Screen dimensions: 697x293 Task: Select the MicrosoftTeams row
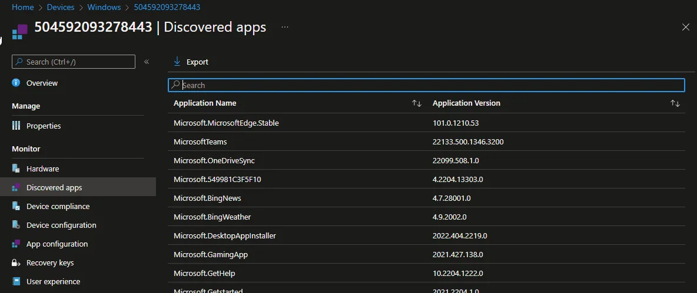[x=426, y=142]
